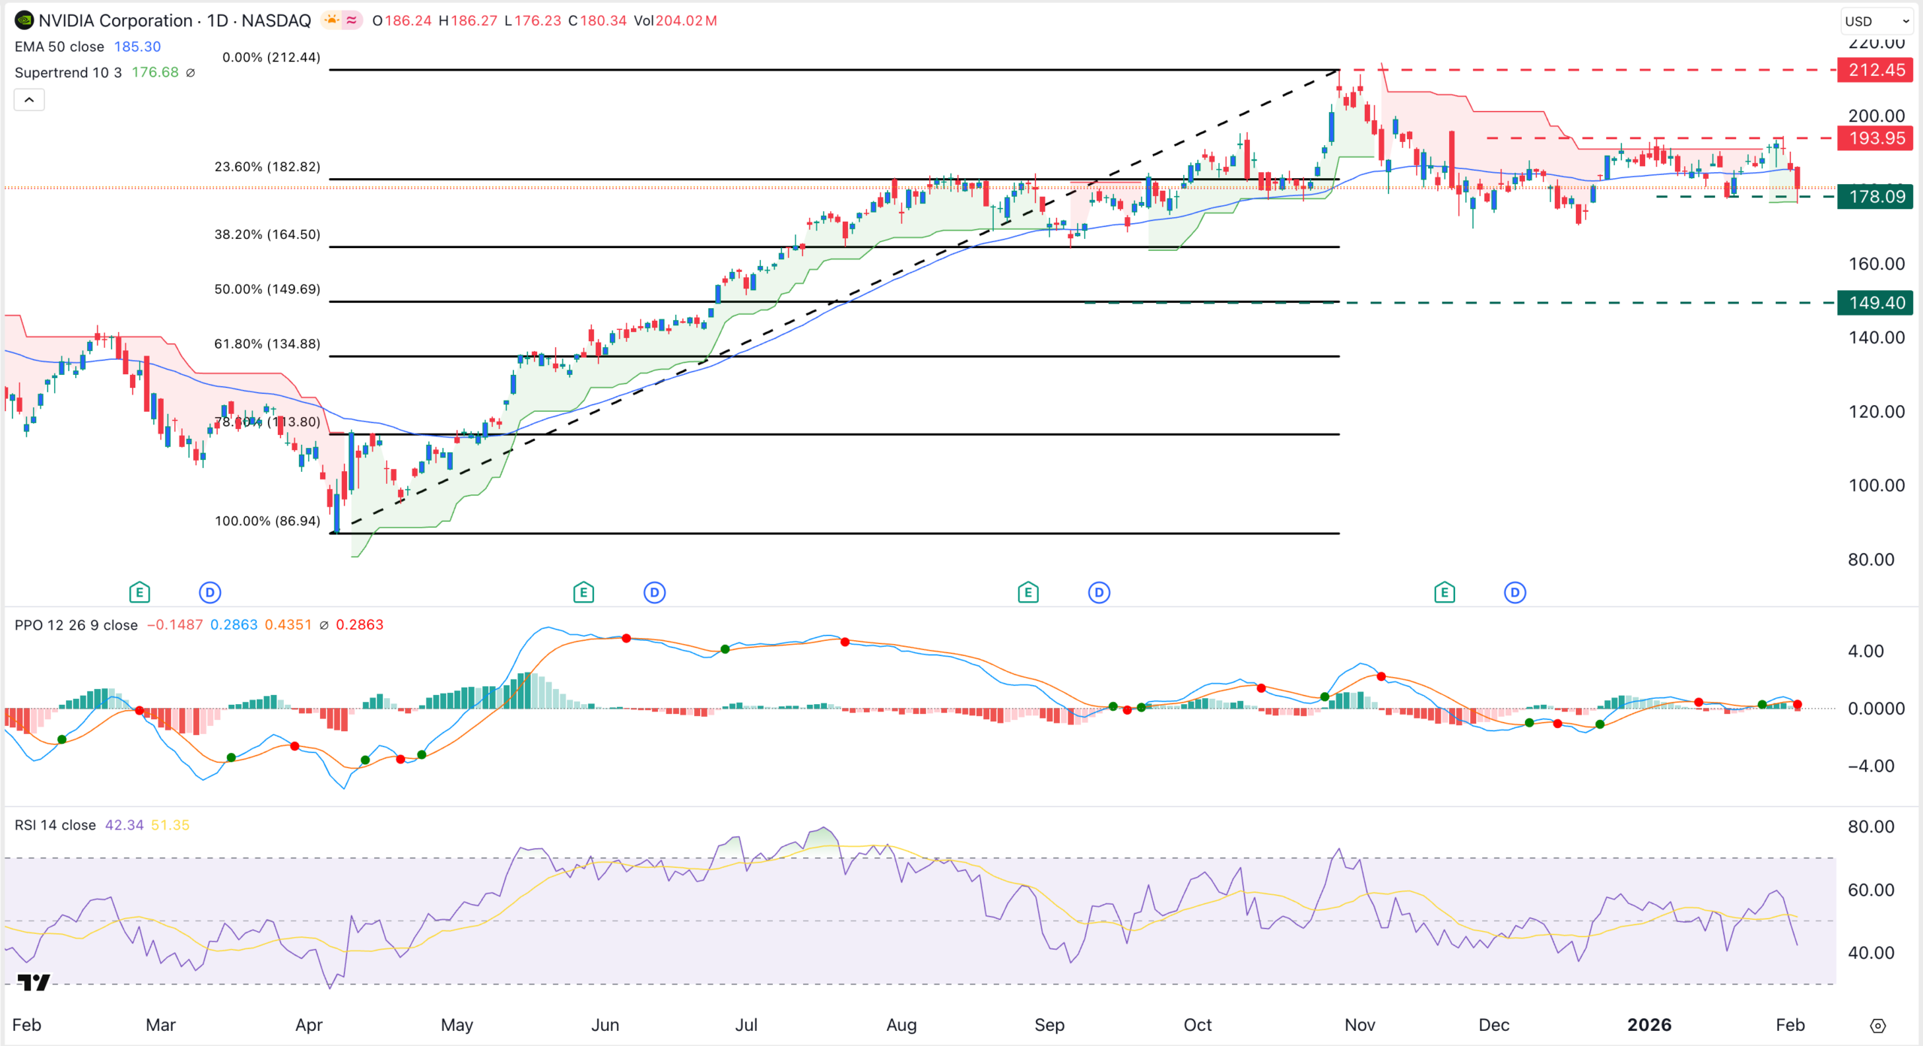
Task: Select the EMA 50 close indicator legend
Action: pyautogui.click(x=59, y=47)
